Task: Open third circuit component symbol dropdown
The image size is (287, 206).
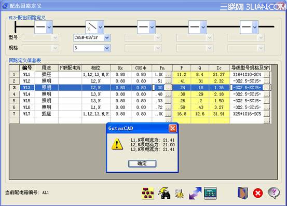Action: [x=152, y=27]
